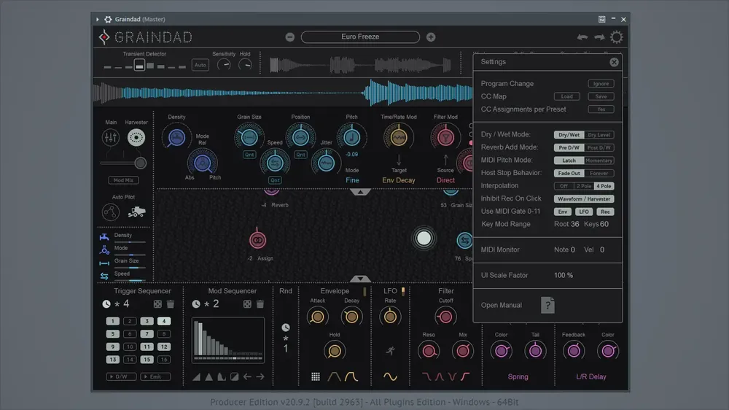The width and height of the screenshot is (729, 410).
Task: Toggle Trigger Sequencer step 8
Action: coord(163,333)
